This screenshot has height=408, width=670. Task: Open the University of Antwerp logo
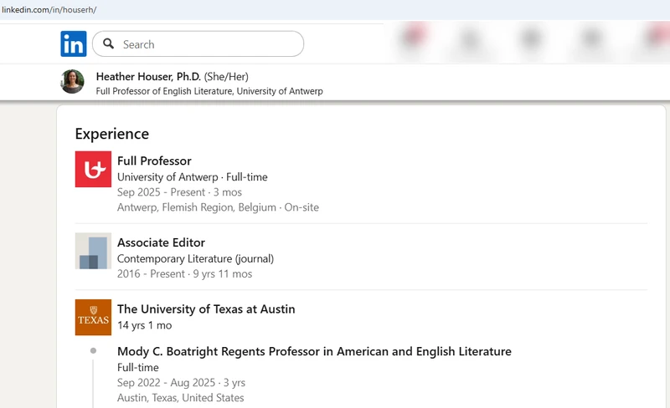(x=93, y=169)
